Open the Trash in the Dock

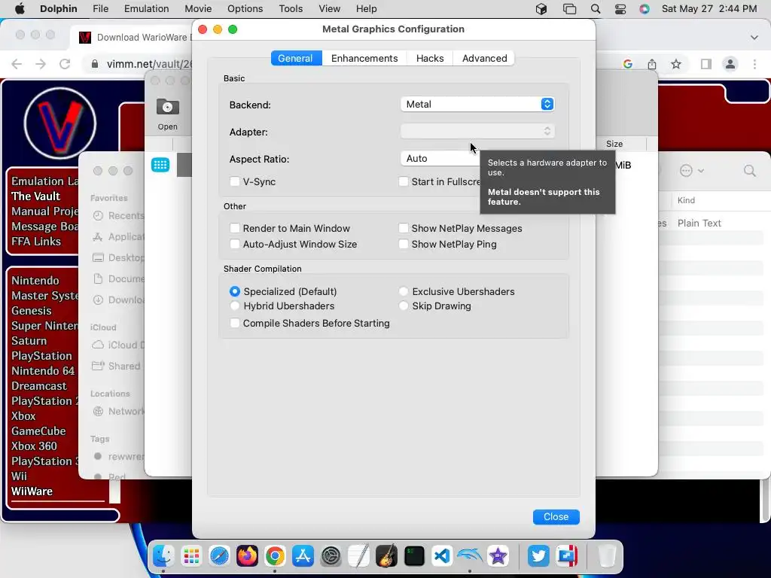pyautogui.click(x=607, y=556)
